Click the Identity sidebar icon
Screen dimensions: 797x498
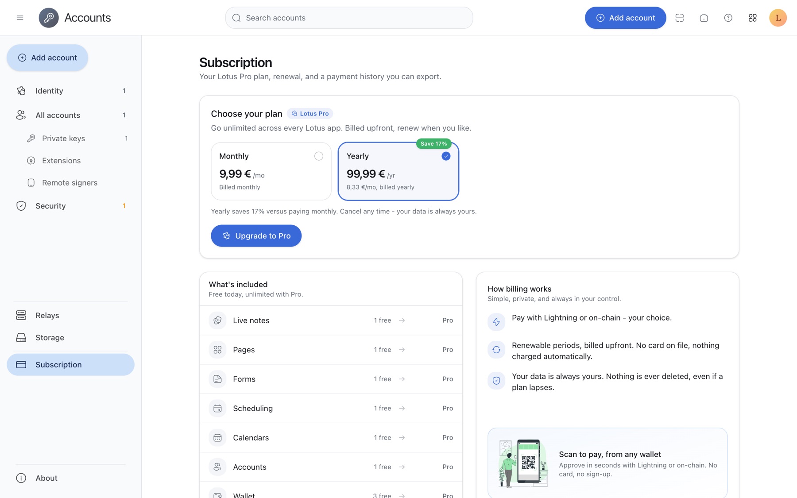click(21, 91)
